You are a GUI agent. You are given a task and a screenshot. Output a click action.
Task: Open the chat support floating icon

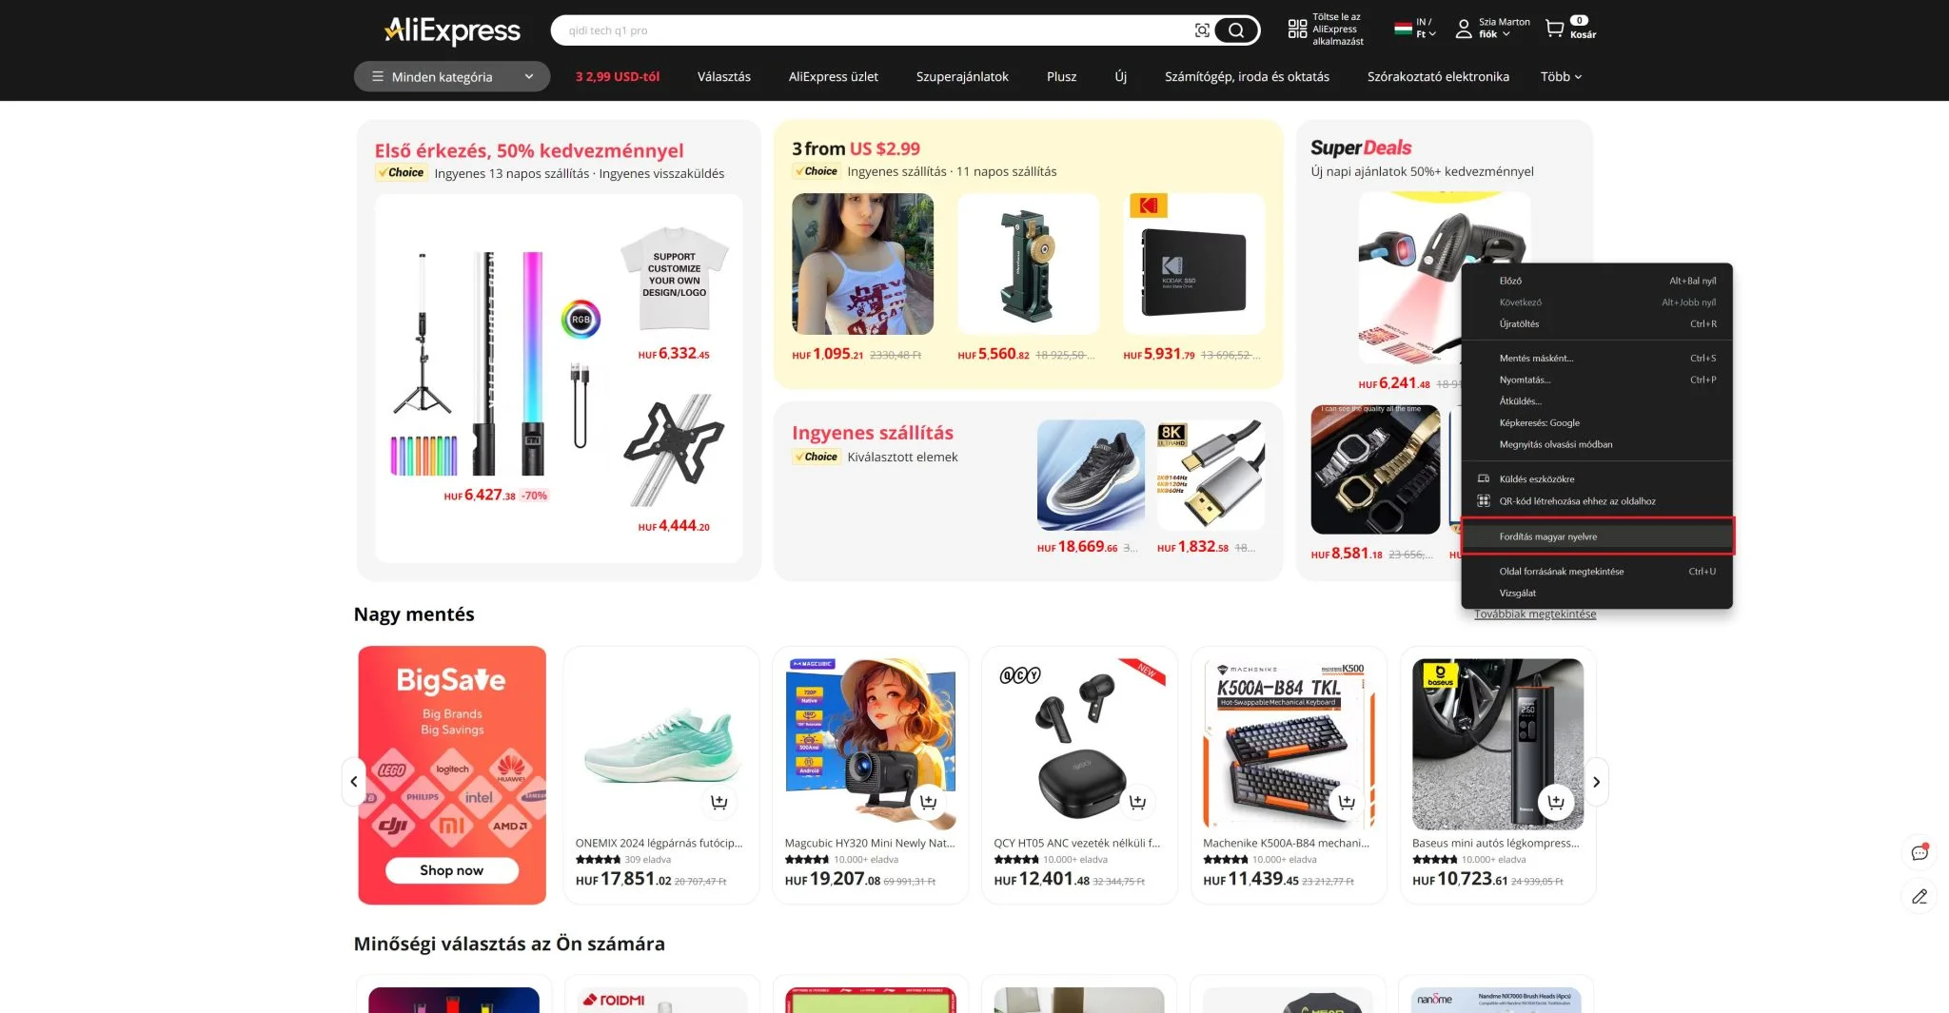tap(1919, 852)
